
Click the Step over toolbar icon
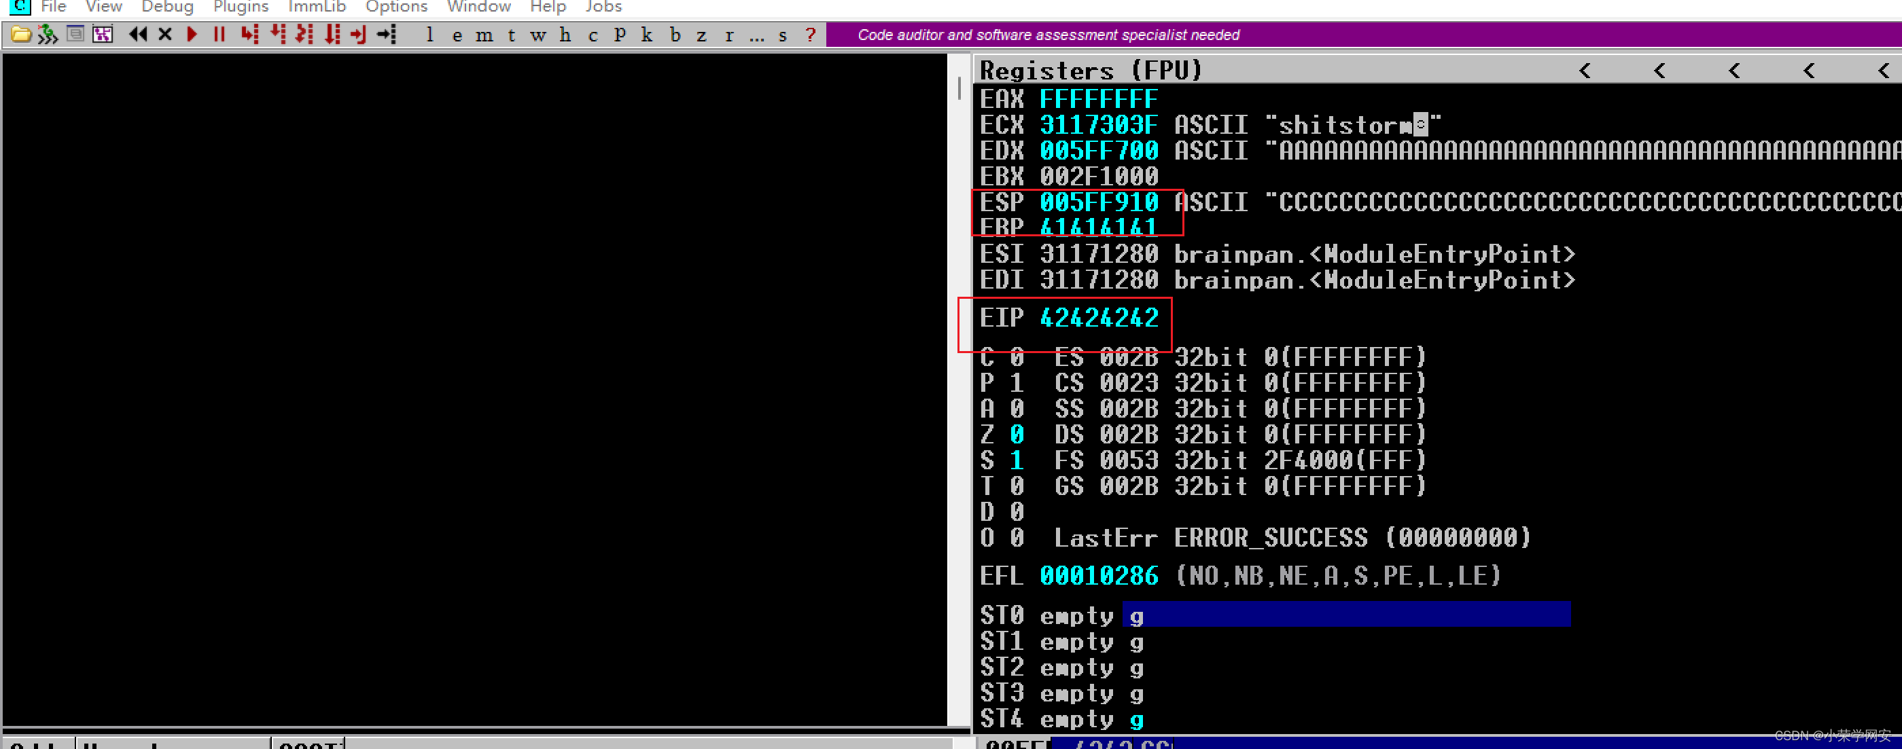coord(278,34)
